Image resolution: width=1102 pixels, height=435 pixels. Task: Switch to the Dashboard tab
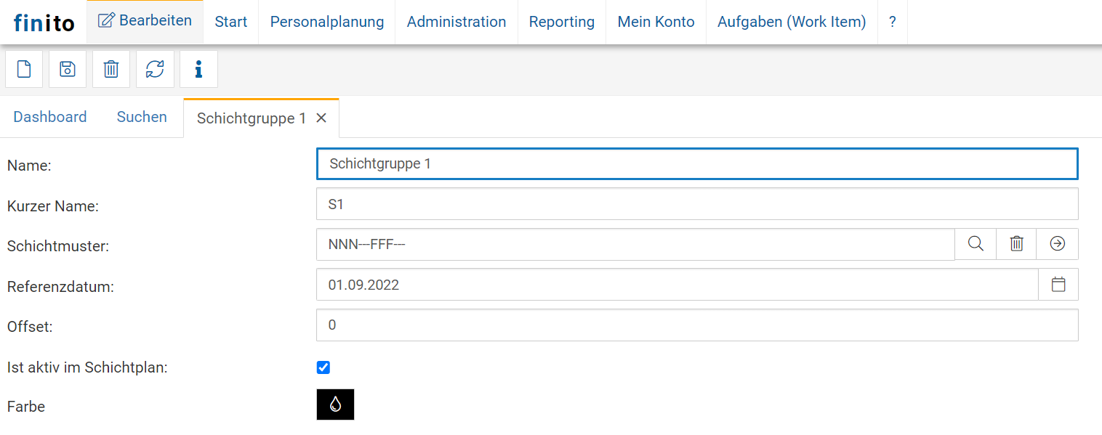click(50, 117)
